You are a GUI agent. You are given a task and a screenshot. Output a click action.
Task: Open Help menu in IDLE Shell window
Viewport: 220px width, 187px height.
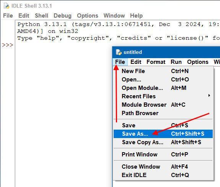click(136, 16)
